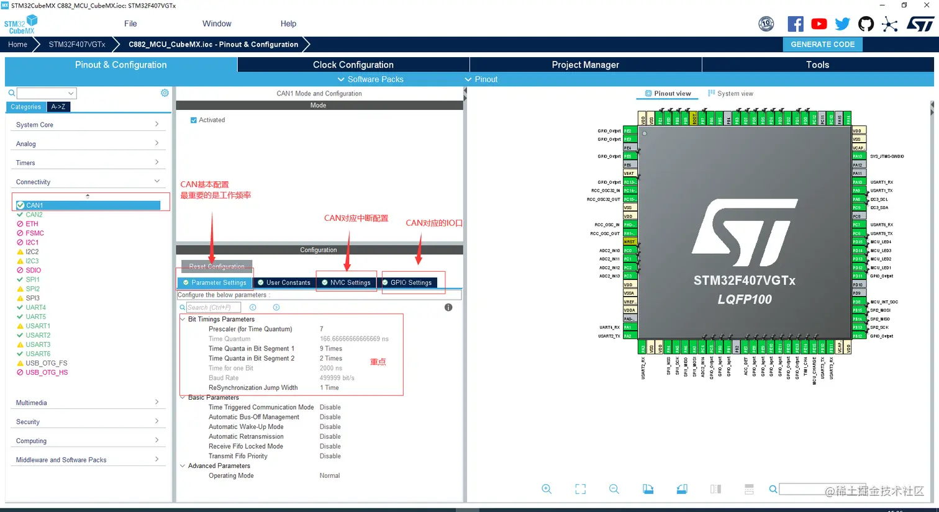The width and height of the screenshot is (939, 512).
Task: Open the Help menu
Action: (288, 24)
